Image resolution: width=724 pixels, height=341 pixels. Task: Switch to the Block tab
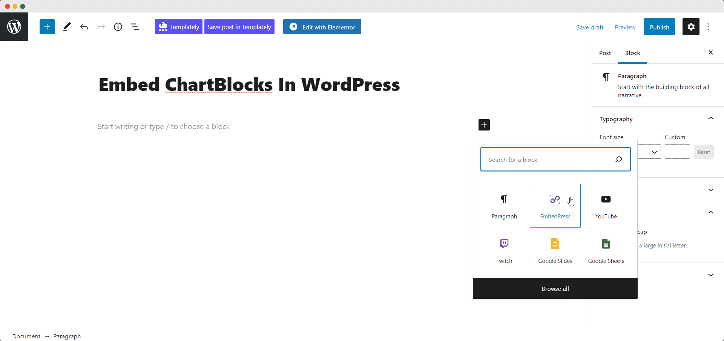(632, 53)
